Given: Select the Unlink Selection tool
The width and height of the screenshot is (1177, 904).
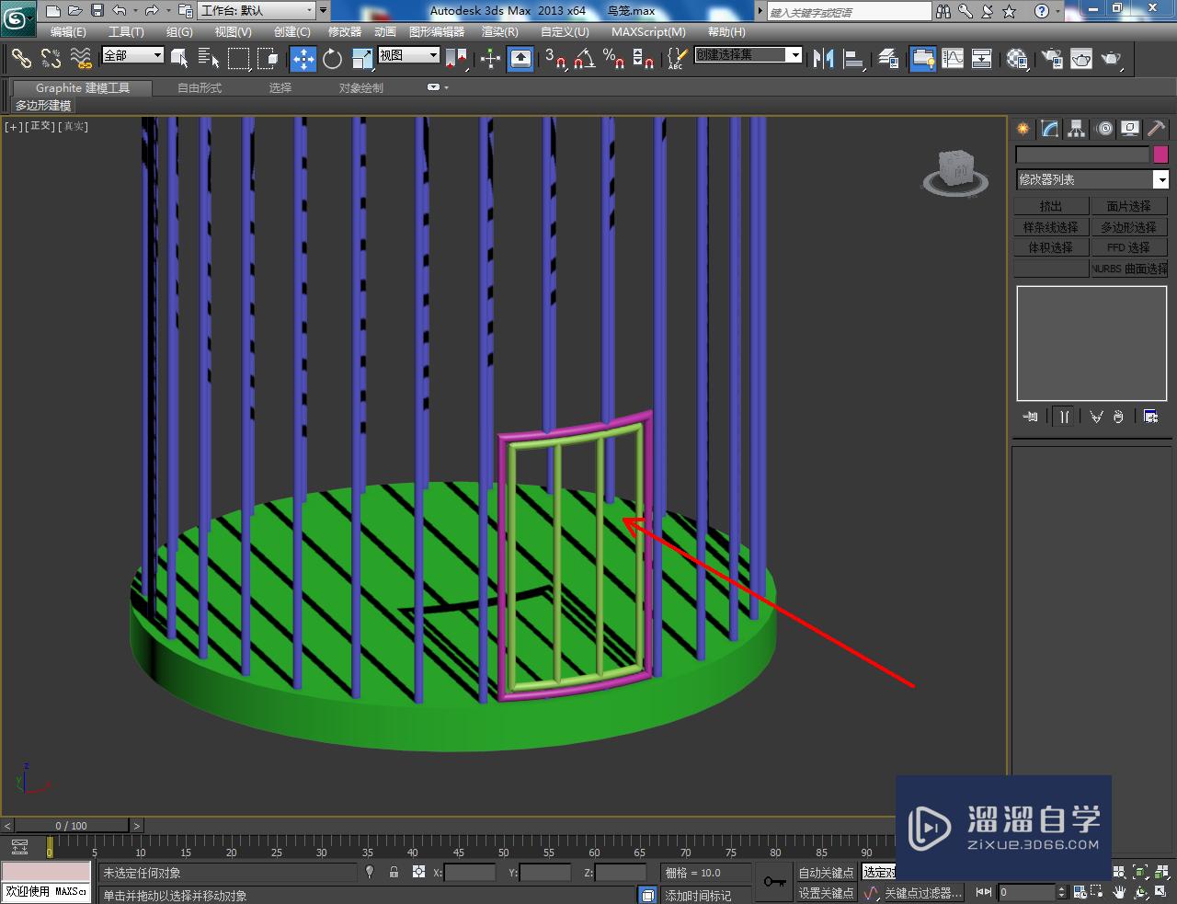Looking at the screenshot, I should coord(51,59).
